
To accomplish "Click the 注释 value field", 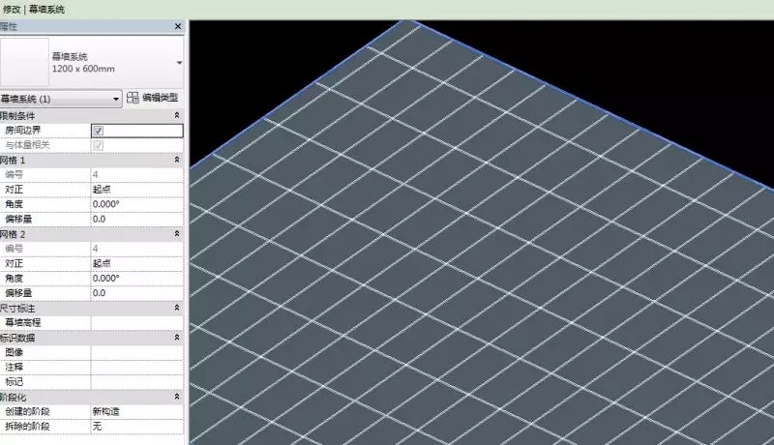I will coord(137,367).
